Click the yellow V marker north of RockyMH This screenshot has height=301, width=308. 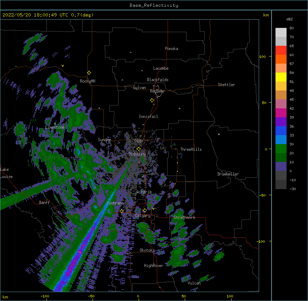coord(63,66)
